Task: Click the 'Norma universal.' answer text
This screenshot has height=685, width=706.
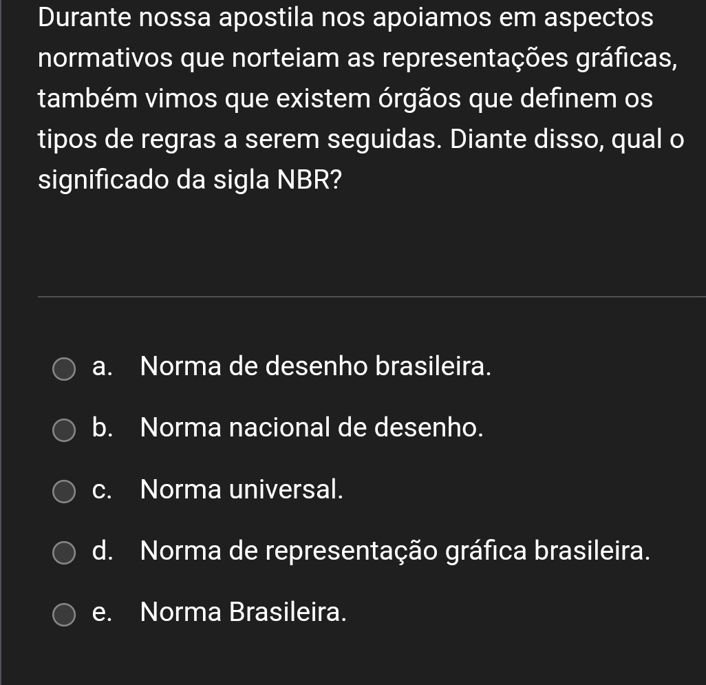Action: (242, 489)
